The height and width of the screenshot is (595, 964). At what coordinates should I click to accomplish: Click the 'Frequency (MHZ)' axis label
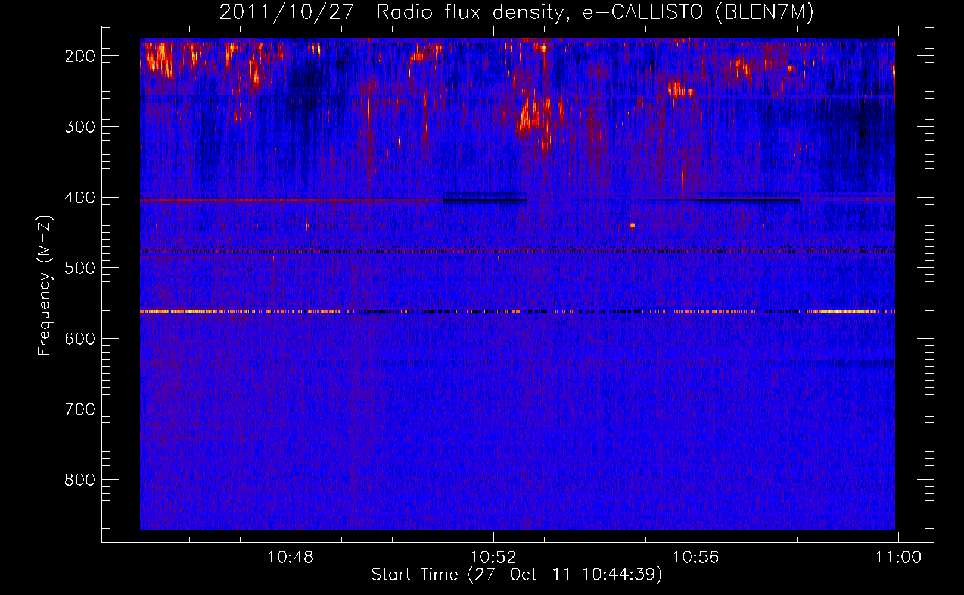click(45, 285)
